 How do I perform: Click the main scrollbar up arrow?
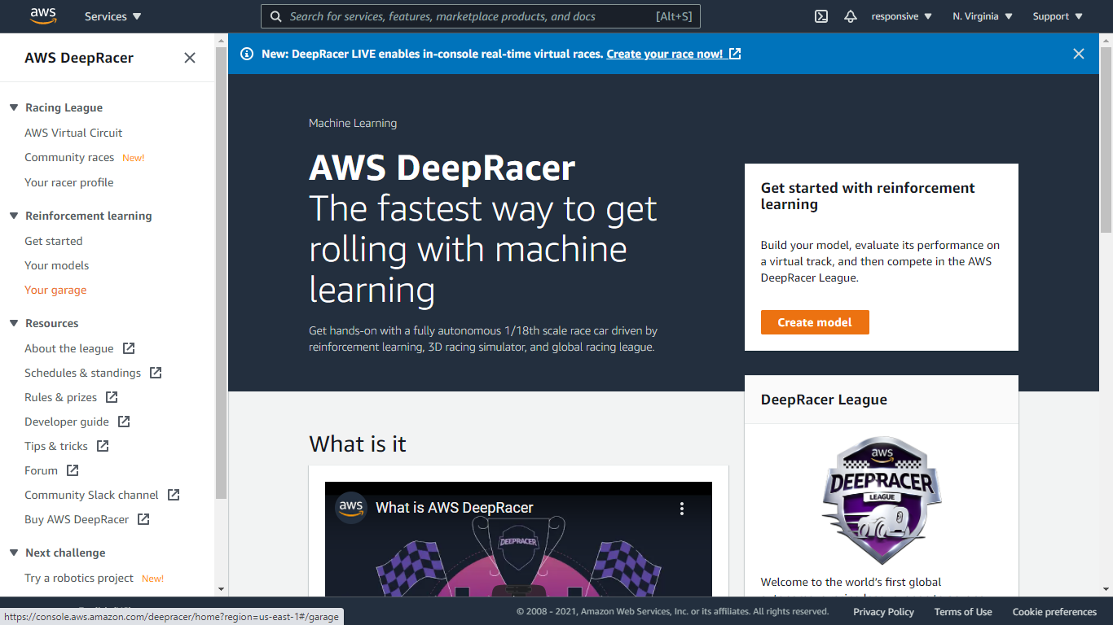[x=1106, y=40]
